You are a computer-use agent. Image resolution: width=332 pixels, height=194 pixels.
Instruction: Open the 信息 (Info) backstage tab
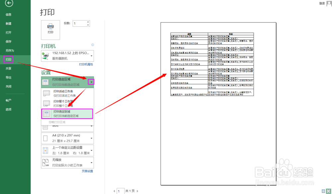coord(9,15)
